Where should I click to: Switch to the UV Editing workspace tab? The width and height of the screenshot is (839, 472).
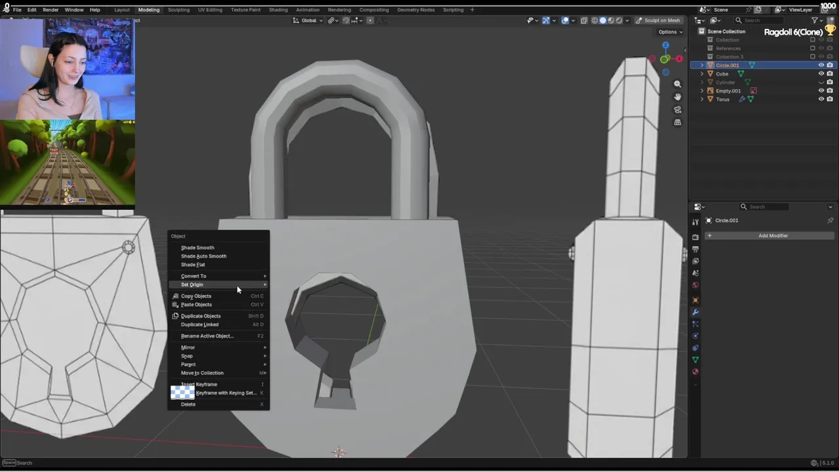[210, 10]
